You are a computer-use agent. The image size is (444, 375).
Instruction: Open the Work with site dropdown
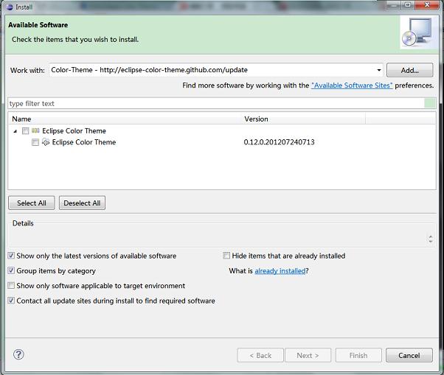tap(379, 70)
